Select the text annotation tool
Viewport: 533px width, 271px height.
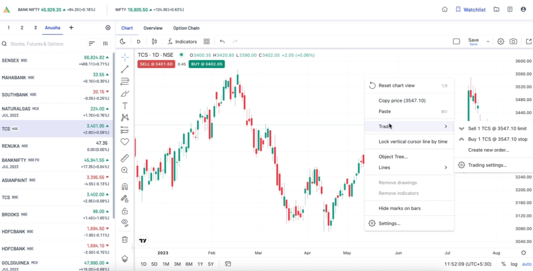(125, 106)
